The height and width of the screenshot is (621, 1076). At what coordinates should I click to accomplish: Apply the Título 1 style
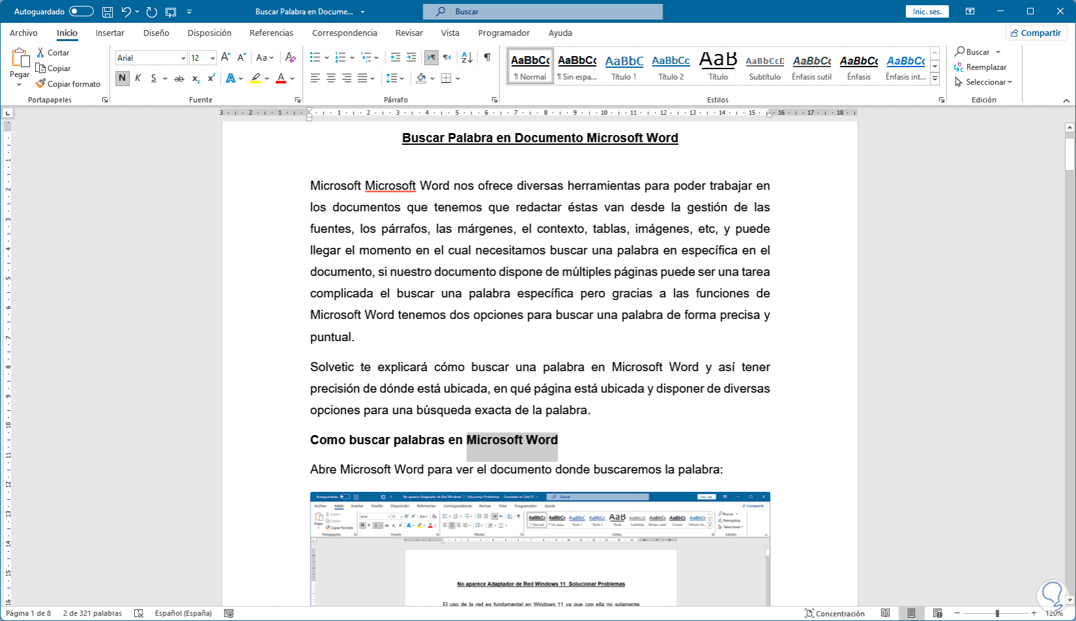[624, 66]
